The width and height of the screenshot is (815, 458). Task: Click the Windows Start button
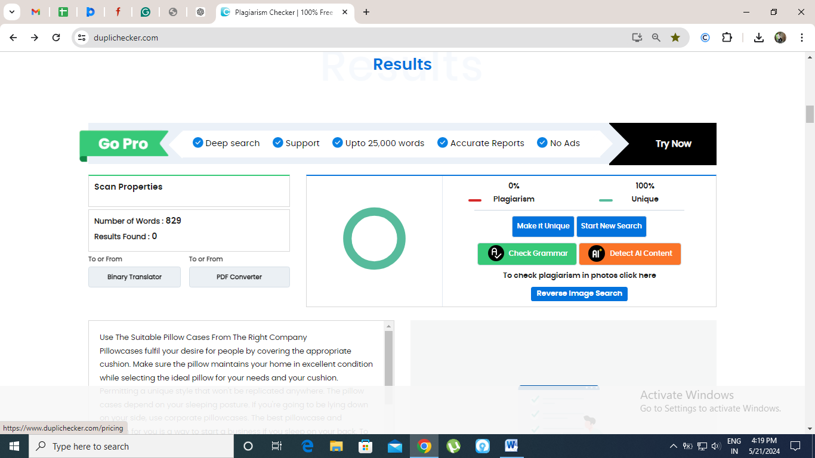pyautogui.click(x=14, y=446)
